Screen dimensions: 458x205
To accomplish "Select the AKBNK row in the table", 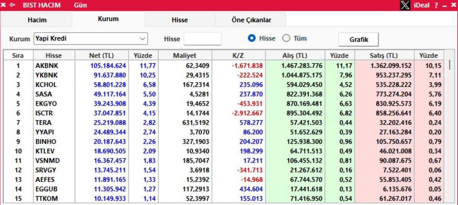I will click(224, 65).
